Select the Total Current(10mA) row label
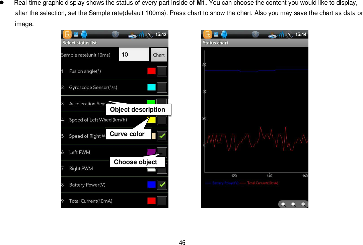Viewport: 363px width, 245px height. click(x=91, y=201)
